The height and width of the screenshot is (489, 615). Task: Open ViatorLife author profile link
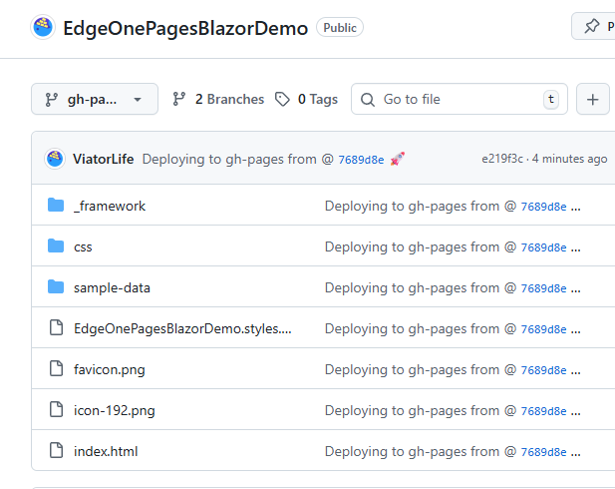pyautogui.click(x=103, y=159)
